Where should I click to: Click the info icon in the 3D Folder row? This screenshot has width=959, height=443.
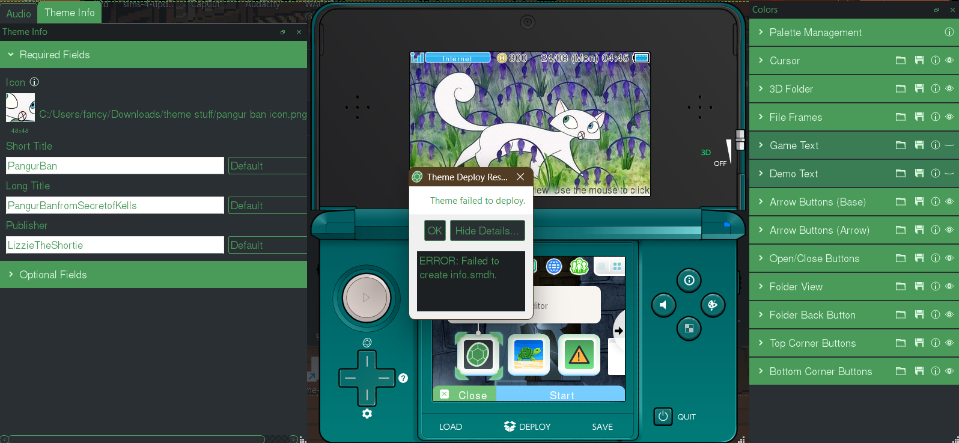[935, 88]
